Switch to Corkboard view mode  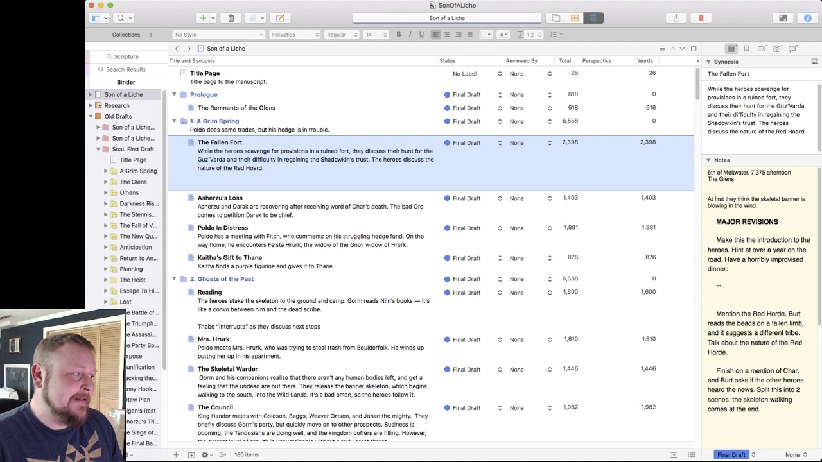click(575, 18)
